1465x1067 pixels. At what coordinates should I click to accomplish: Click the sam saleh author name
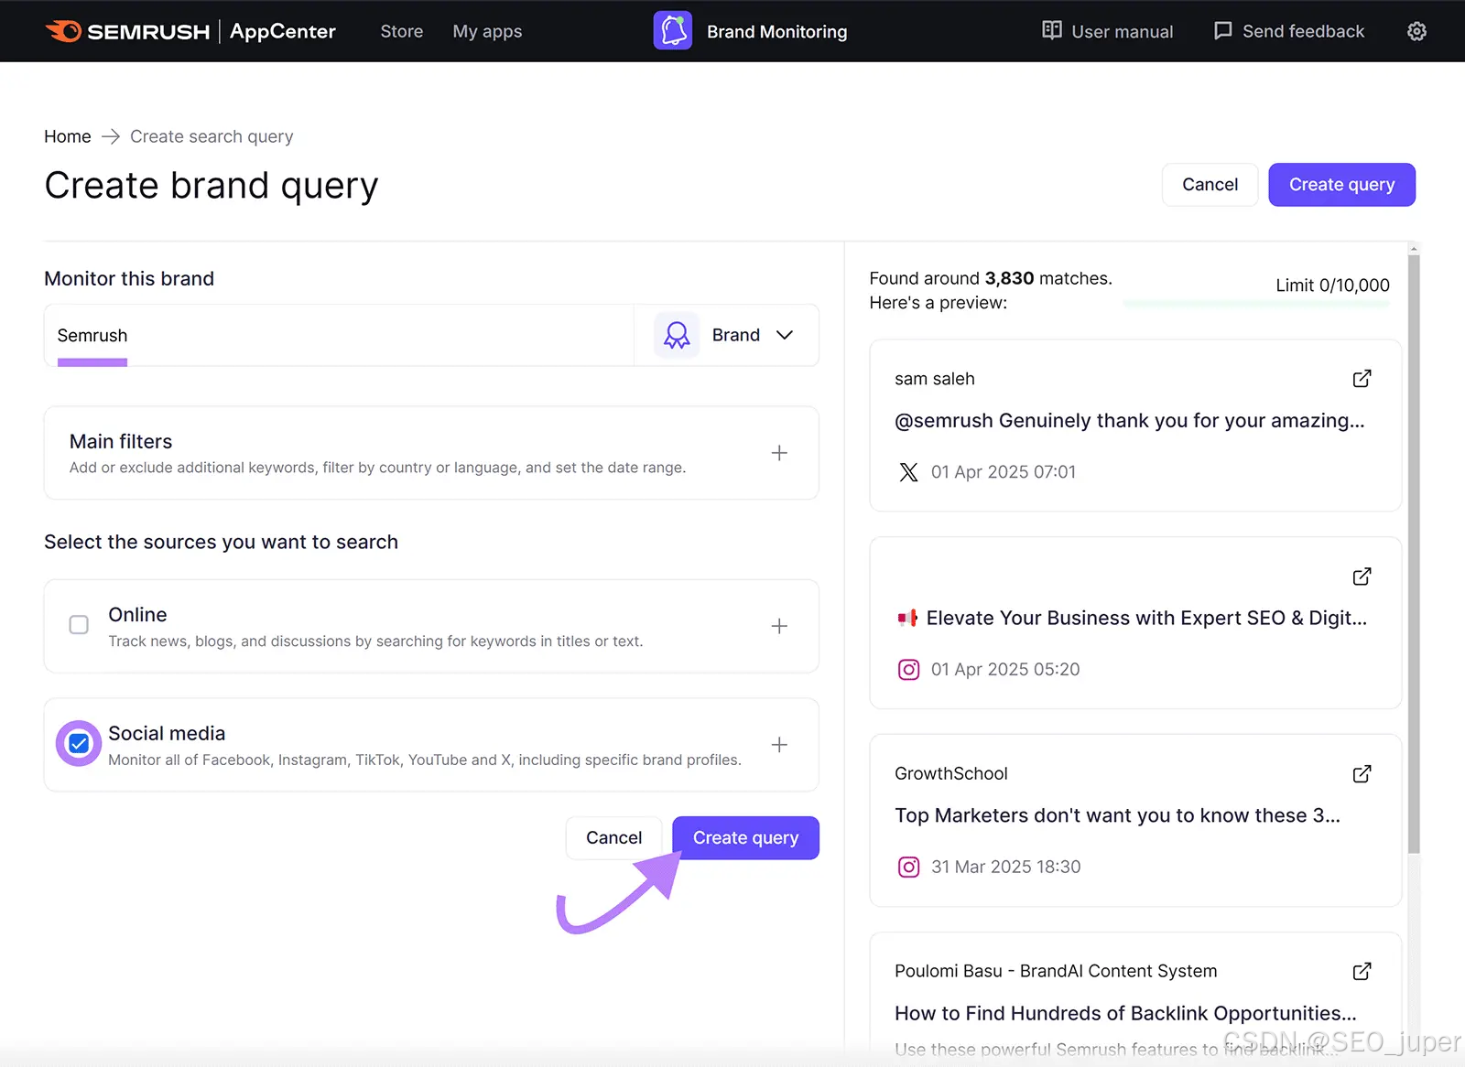(x=935, y=379)
